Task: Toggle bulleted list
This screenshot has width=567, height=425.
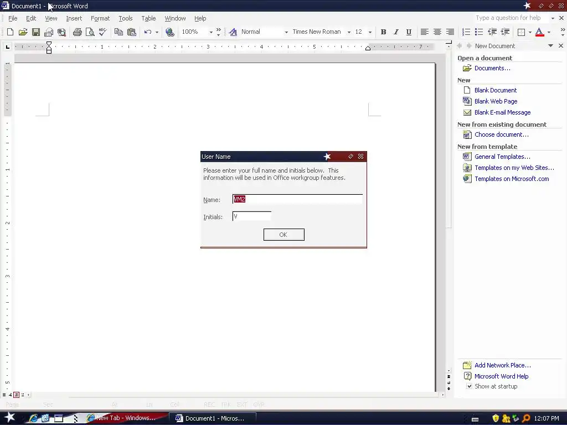Action: (x=479, y=32)
